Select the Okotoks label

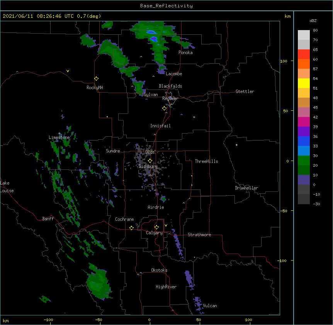point(159,270)
